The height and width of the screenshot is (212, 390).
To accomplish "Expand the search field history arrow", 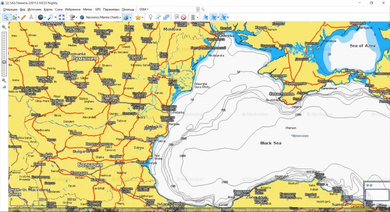I will coord(197,9).
